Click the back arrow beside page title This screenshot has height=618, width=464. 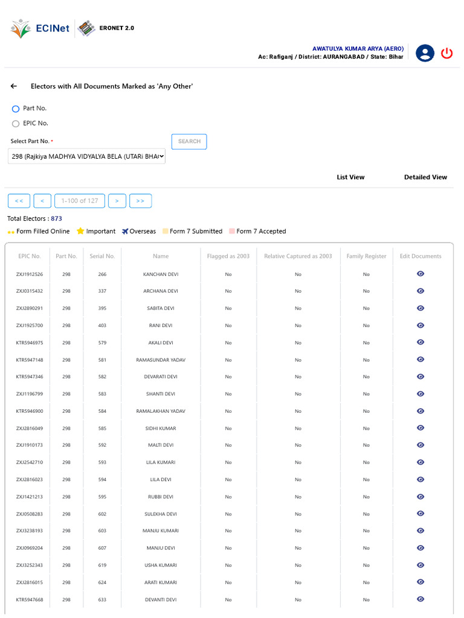(x=14, y=86)
